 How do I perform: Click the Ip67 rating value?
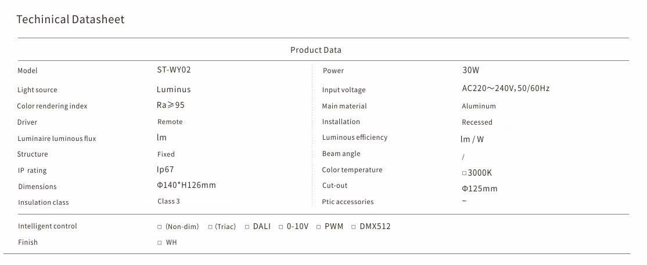click(166, 170)
